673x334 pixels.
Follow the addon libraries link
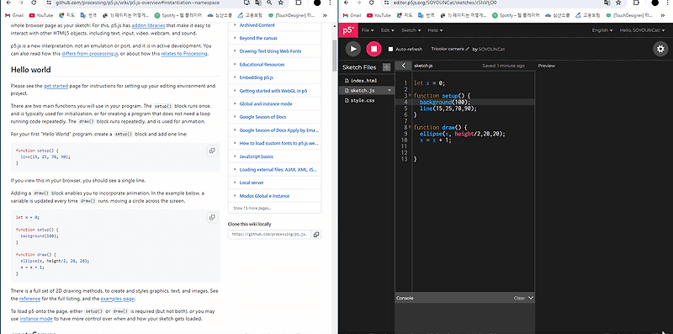[x=148, y=25]
